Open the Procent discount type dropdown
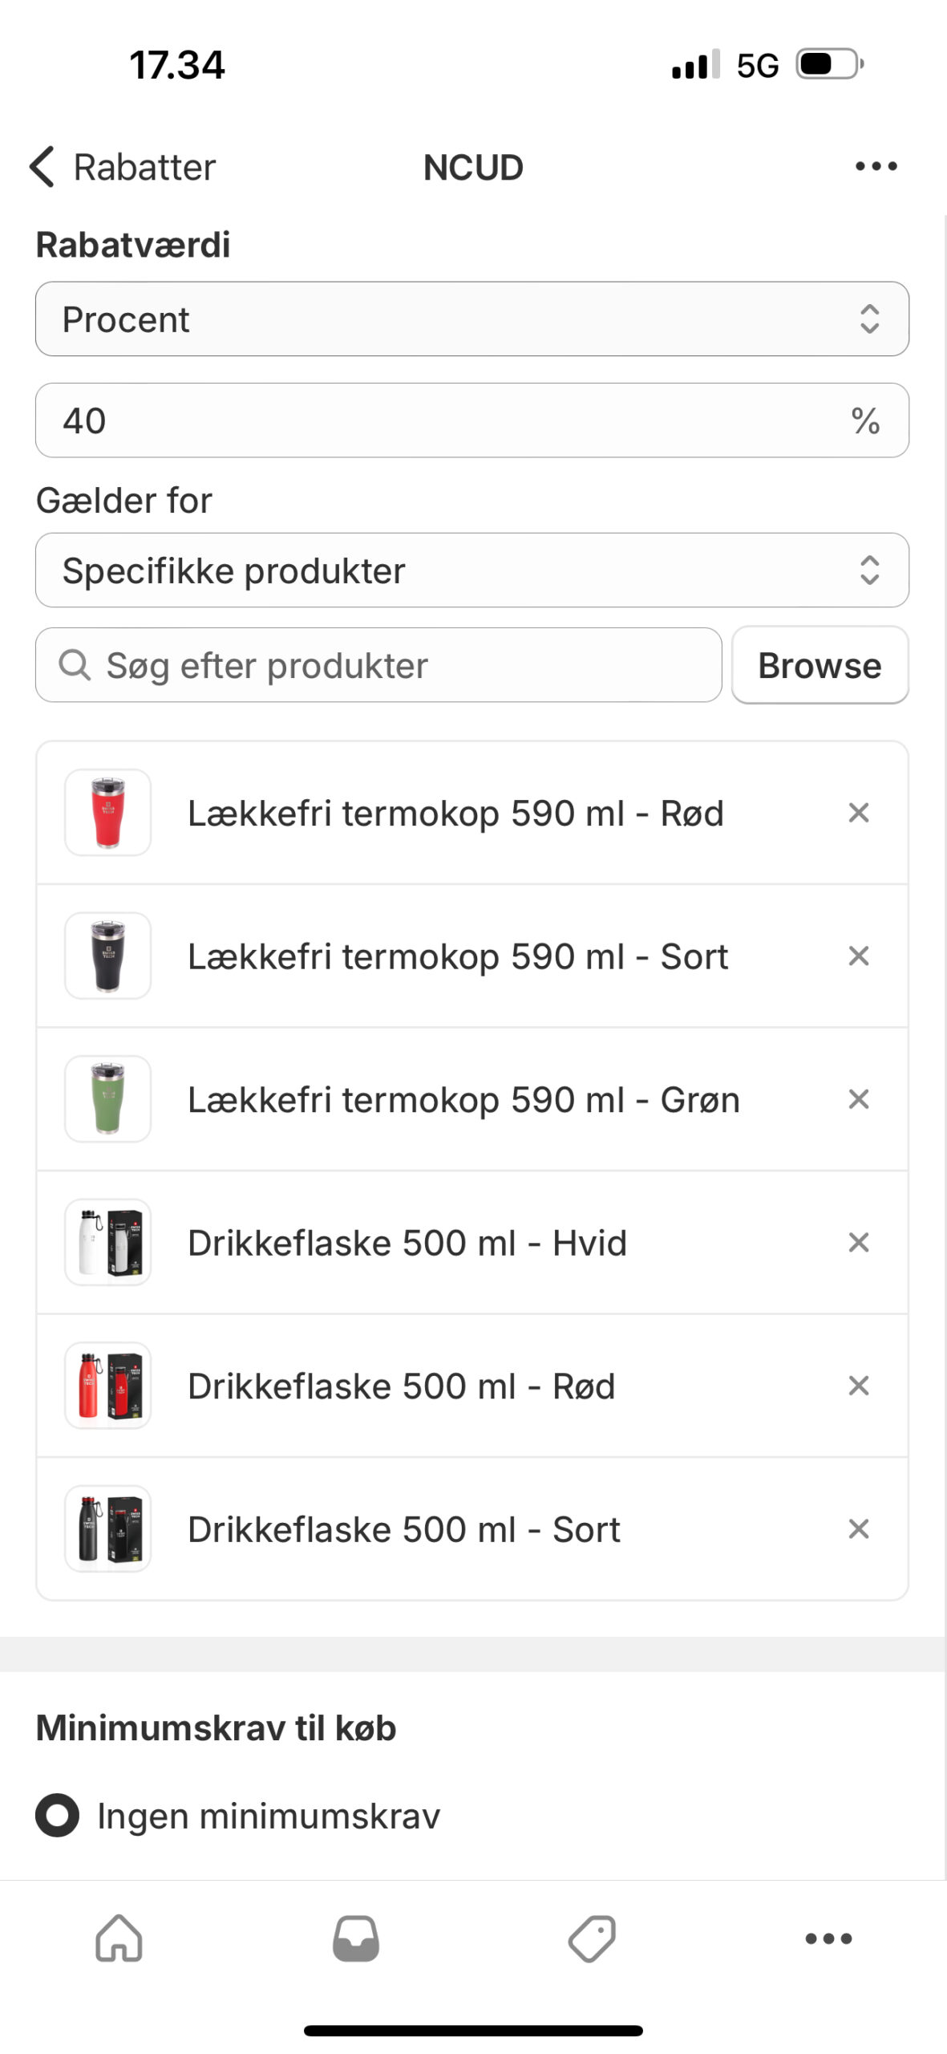 pos(471,319)
